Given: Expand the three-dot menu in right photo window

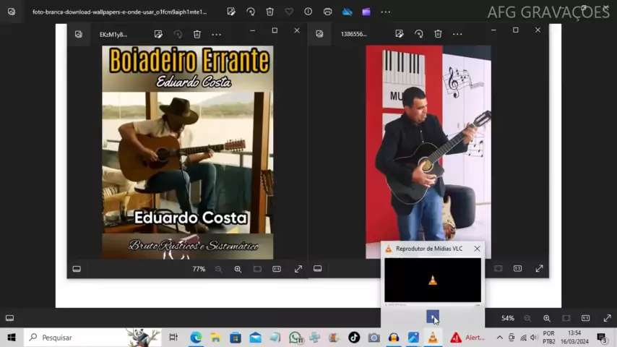Looking at the screenshot, I should tap(457, 34).
